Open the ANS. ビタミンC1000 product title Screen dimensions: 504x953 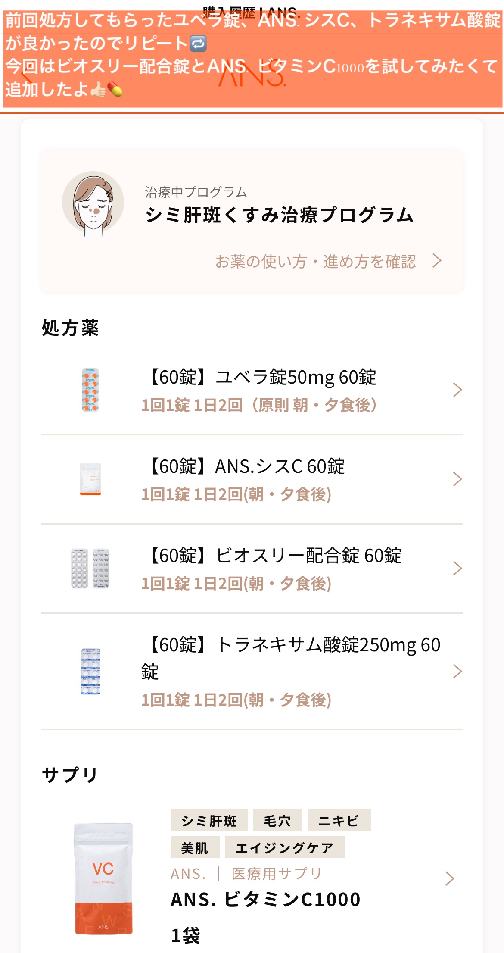(x=265, y=900)
